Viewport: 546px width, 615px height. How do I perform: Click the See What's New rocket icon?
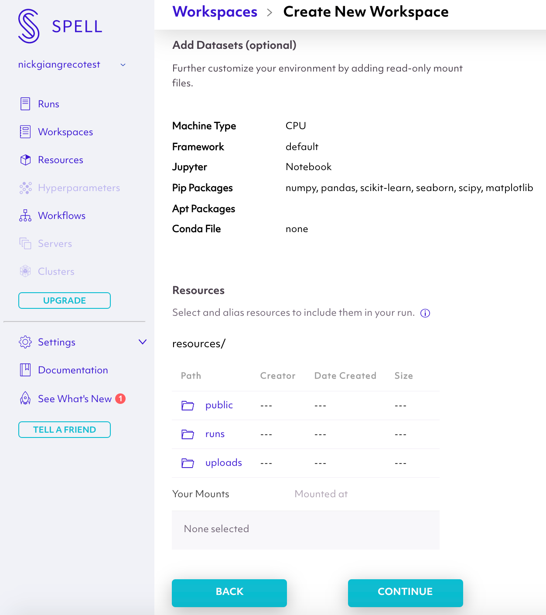click(25, 398)
